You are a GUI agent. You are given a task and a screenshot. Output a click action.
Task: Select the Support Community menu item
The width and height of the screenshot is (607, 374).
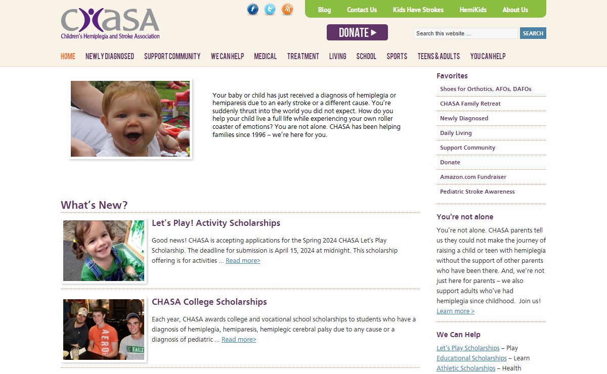(172, 56)
